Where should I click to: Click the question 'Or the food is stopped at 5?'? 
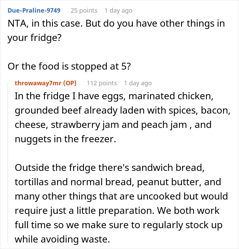(x=69, y=66)
